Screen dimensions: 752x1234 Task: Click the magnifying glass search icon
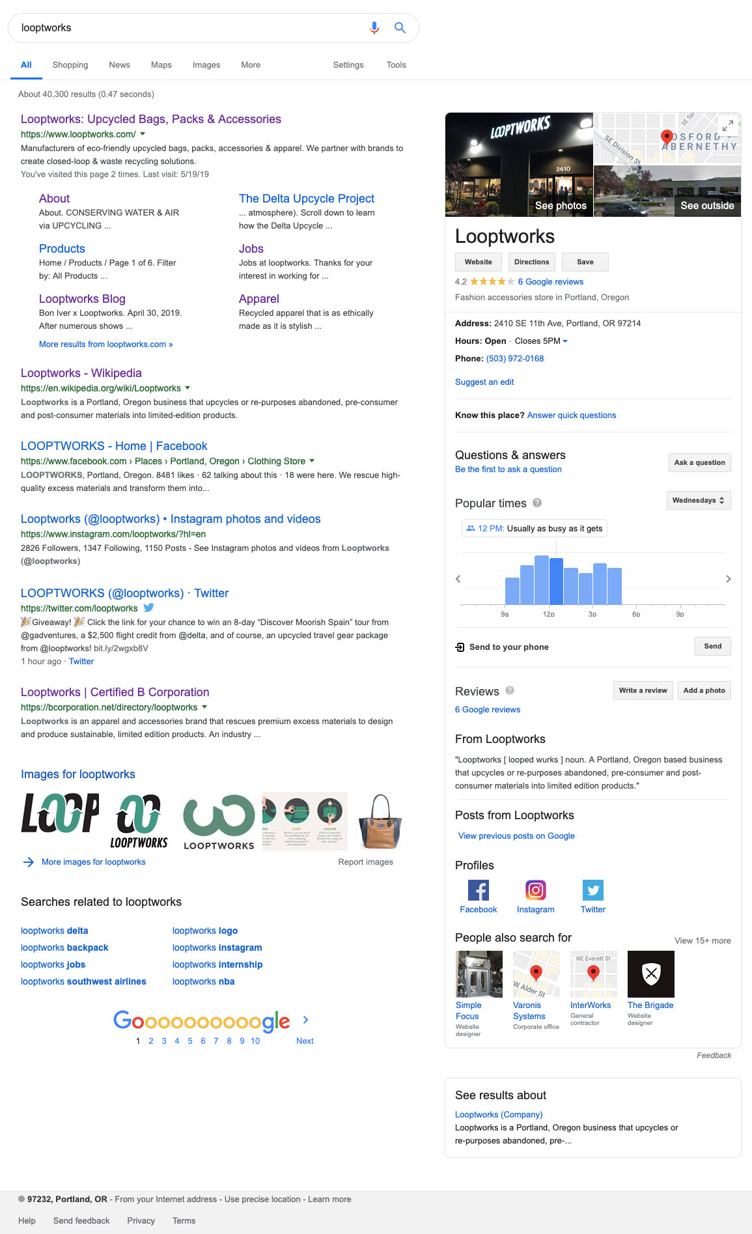[400, 28]
